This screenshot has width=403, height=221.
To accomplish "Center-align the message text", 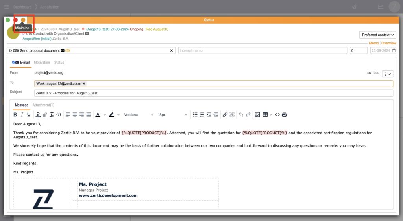I will (x=75, y=115).
